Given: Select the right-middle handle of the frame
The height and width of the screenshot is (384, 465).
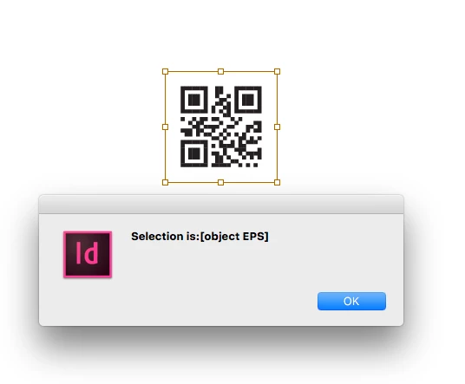Looking at the screenshot, I should (x=277, y=127).
